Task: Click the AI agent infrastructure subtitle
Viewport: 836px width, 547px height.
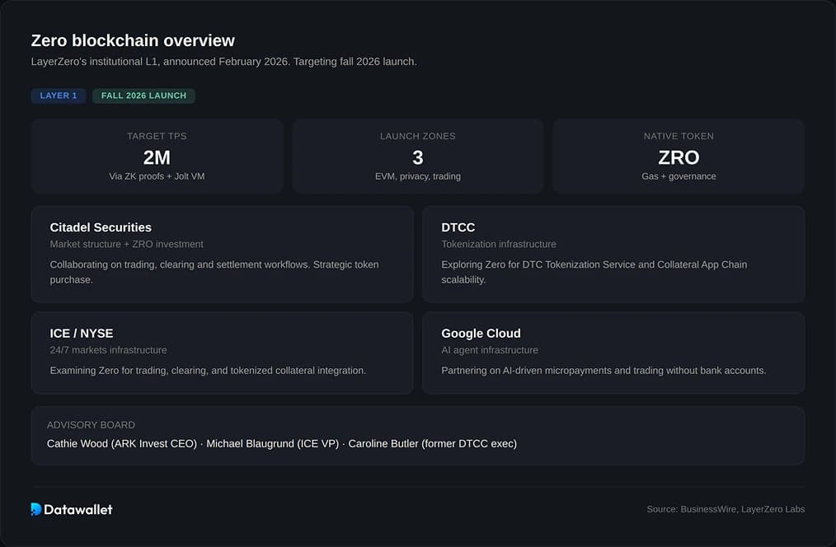Action: [x=490, y=350]
